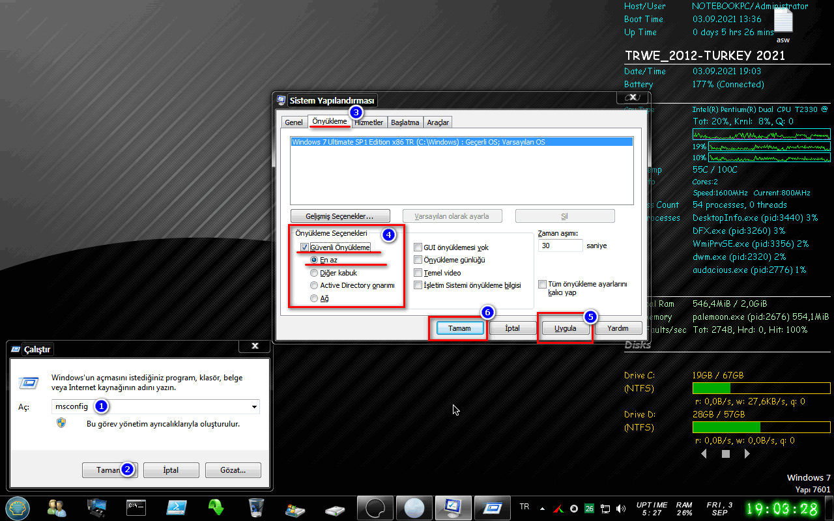Click the Gözat button in Çalıştır

click(x=233, y=470)
